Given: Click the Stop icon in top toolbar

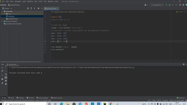Looking at the screenshot, I should pyautogui.click(x=176, y=5).
